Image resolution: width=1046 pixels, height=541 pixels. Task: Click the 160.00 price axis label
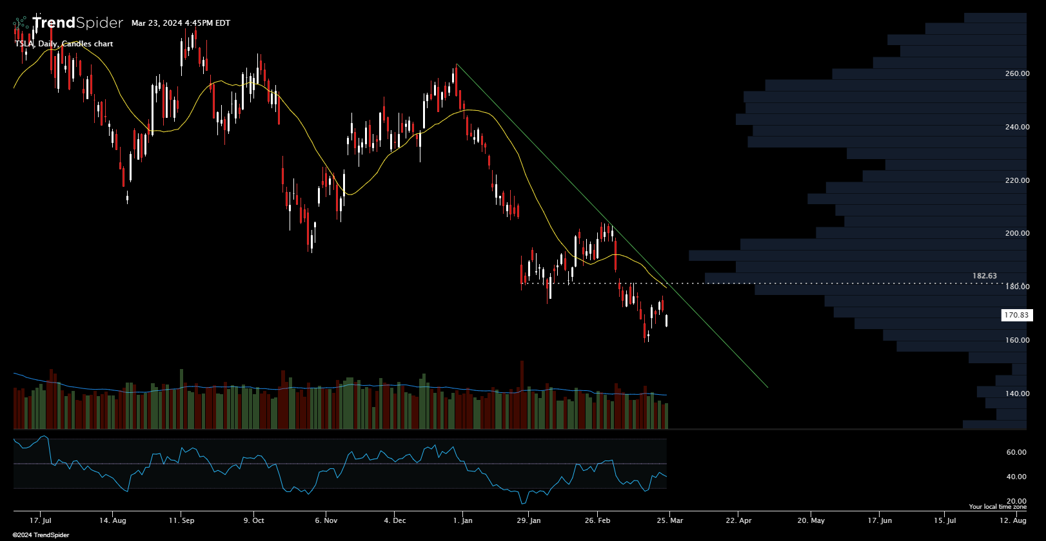click(x=1017, y=340)
